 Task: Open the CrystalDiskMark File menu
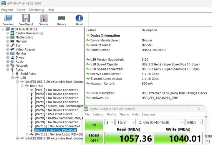[87, 114]
